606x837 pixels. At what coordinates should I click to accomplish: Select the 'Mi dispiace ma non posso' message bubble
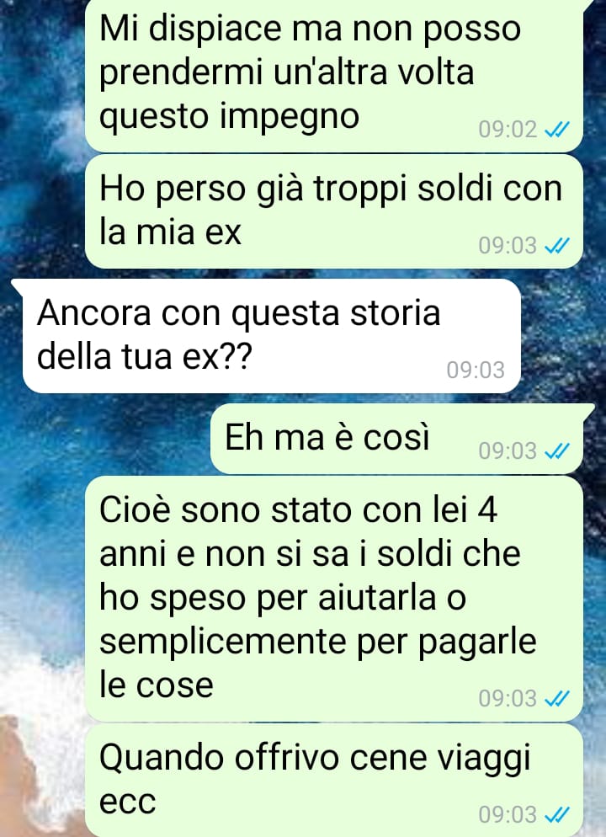[x=334, y=75]
